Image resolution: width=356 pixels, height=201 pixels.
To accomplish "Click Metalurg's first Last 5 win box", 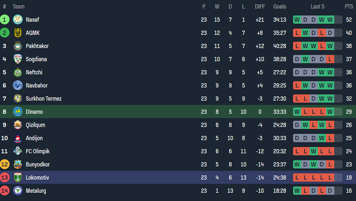I will (297, 191).
